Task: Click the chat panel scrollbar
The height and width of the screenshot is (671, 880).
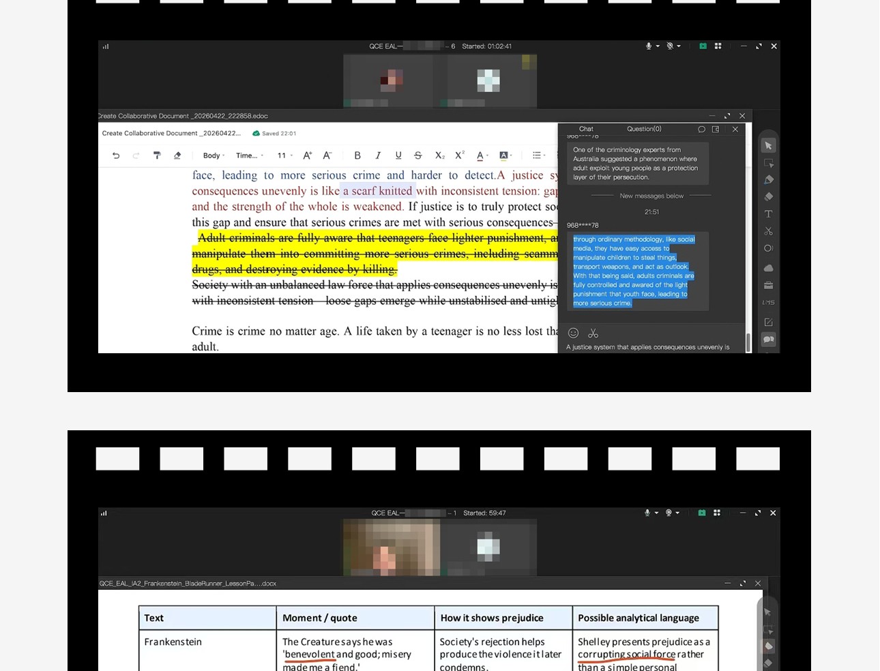Action: point(748,342)
